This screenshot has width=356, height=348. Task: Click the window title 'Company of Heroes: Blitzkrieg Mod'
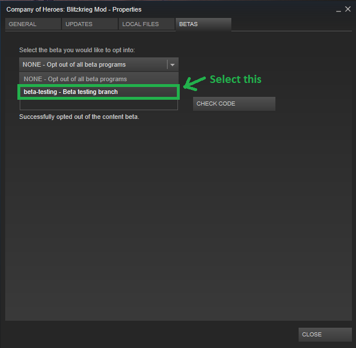pyautogui.click(x=74, y=9)
